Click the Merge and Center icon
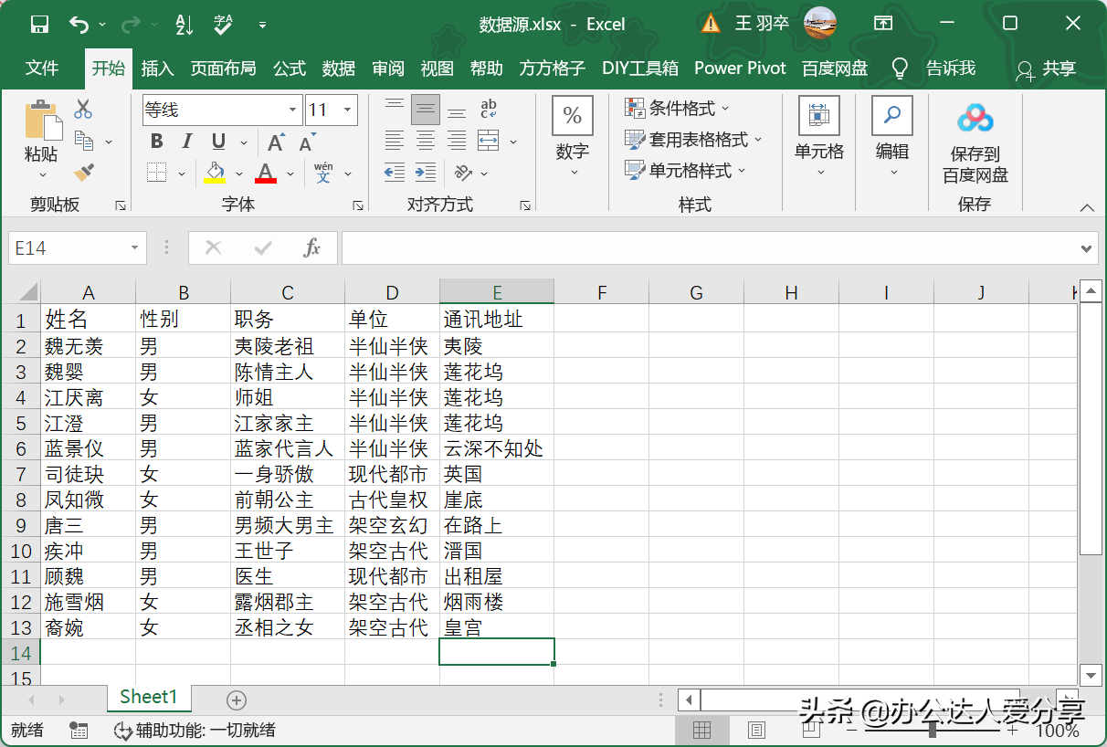The width and height of the screenshot is (1107, 747). (489, 141)
